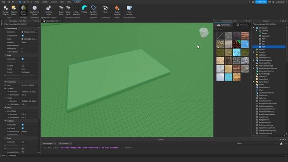This screenshot has width=288, height=162.
Task: Open the FILE menu
Action: coord(4,2)
